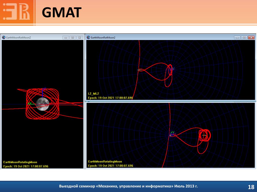This screenshot has width=257, height=192.
Task: Click the Moon in the EarthMoonRotMoonZ view
Action: point(42,104)
